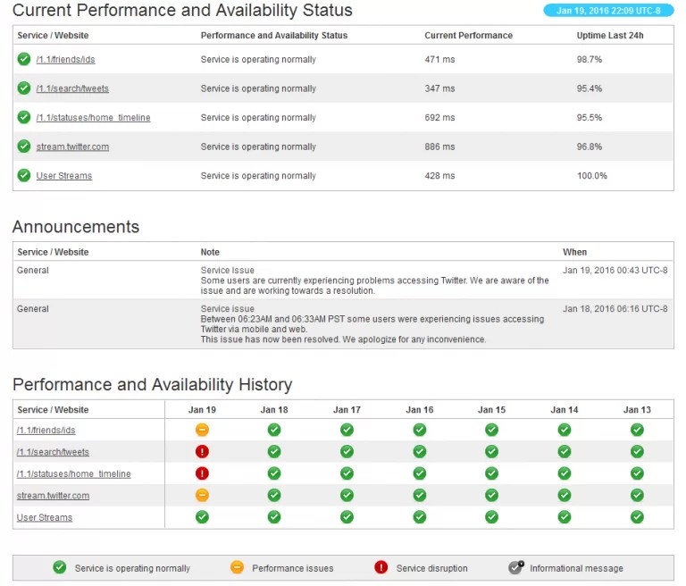Click legend red Service disruption icon
The height and width of the screenshot is (586, 686).
[x=381, y=567]
